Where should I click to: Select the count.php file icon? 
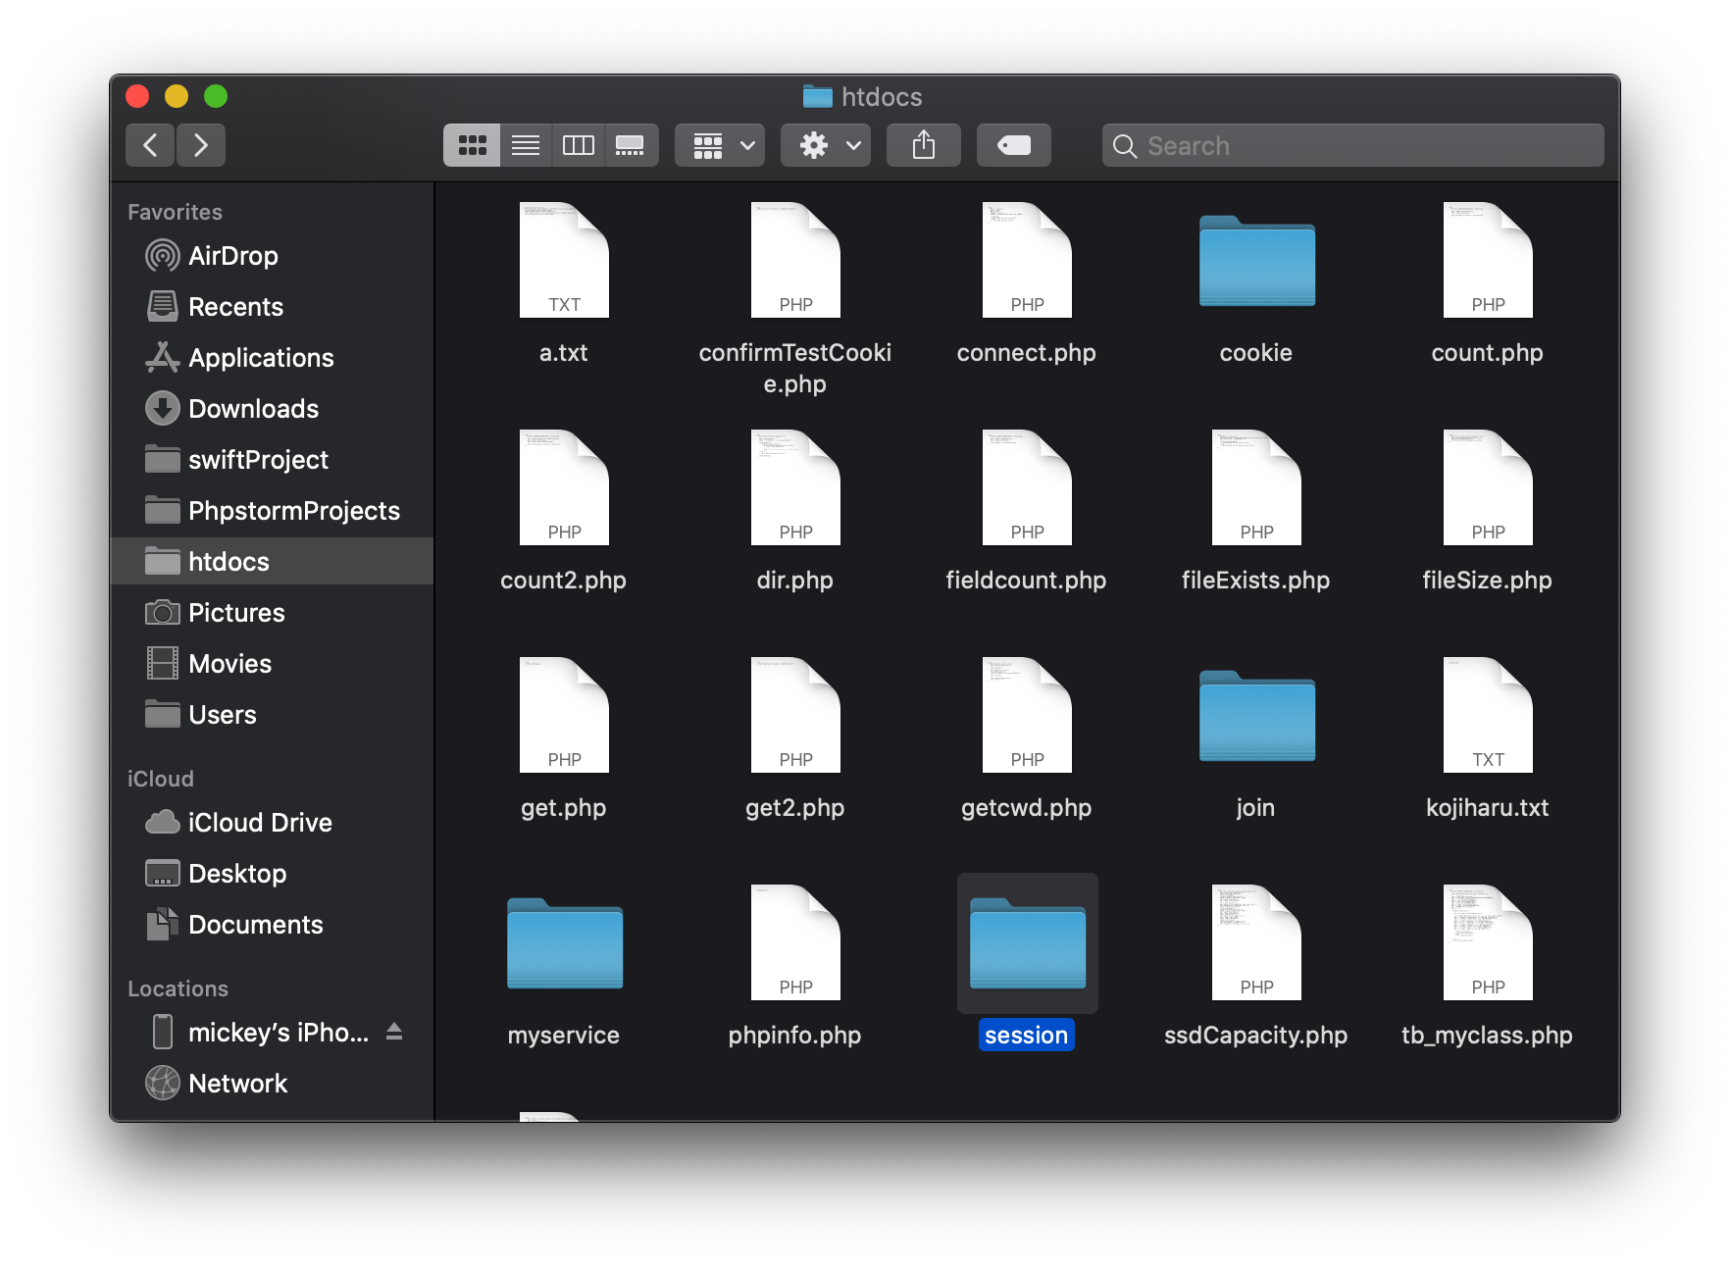(x=1488, y=260)
